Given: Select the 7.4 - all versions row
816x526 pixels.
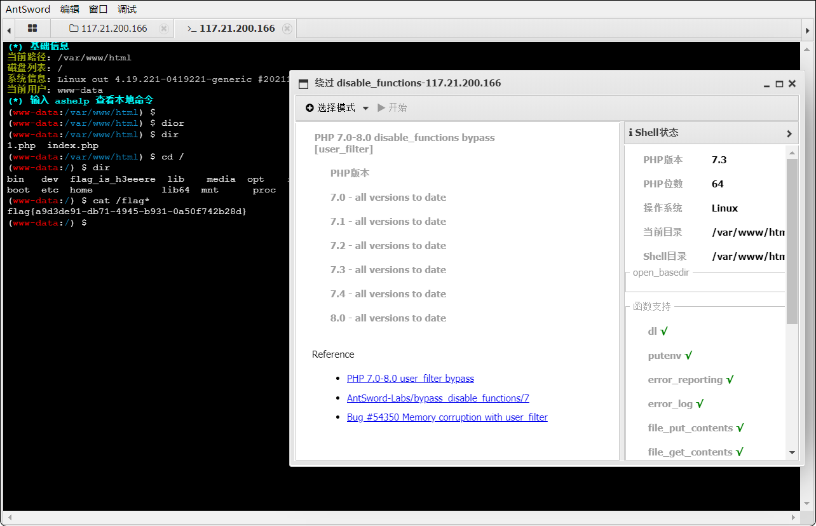Looking at the screenshot, I should click(x=388, y=294).
